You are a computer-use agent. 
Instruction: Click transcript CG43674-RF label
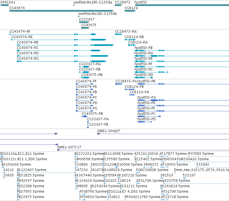20,32
